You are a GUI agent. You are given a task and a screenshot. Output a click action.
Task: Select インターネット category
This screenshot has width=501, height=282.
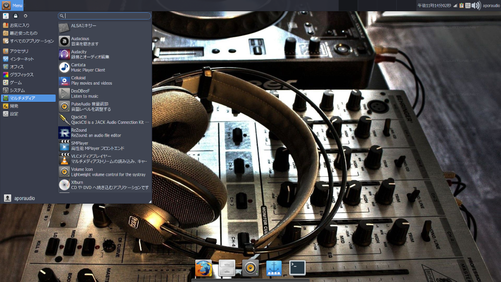(x=28, y=59)
